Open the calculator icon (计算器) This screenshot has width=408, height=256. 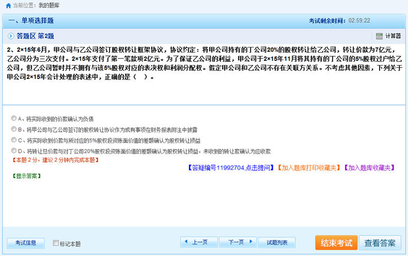380,36
